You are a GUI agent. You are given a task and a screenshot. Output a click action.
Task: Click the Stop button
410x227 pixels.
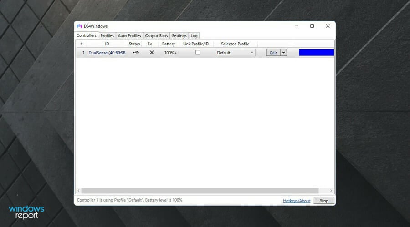[x=324, y=201]
